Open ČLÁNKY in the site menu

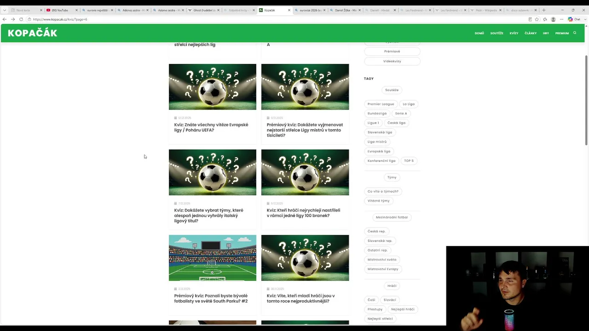pos(531,33)
